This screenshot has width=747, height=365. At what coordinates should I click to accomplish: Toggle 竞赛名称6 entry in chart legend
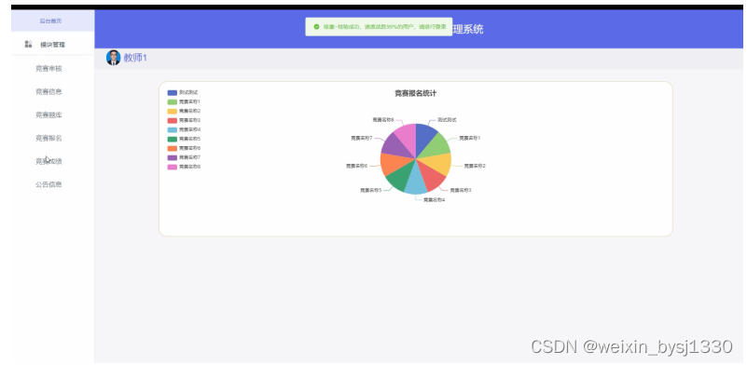[184, 148]
